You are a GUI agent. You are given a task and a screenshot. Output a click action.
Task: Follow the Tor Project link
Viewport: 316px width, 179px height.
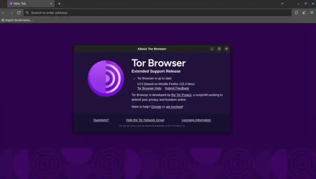point(181,95)
